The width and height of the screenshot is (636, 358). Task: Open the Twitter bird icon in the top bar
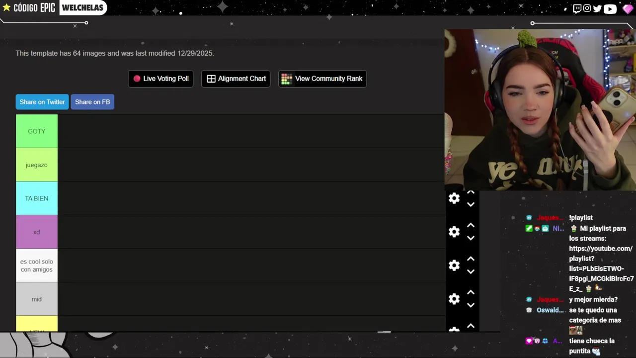point(597,8)
